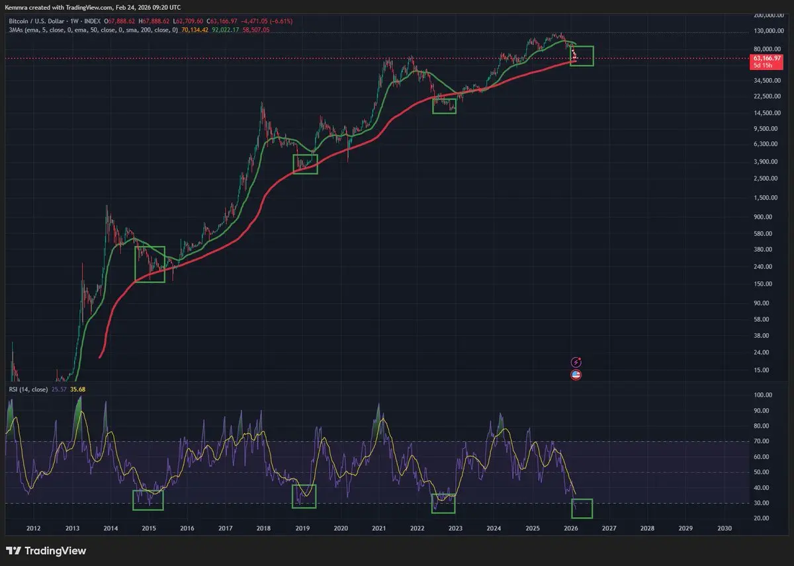Click the 2018 label on the time axis
The width and height of the screenshot is (794, 566).
point(263,528)
